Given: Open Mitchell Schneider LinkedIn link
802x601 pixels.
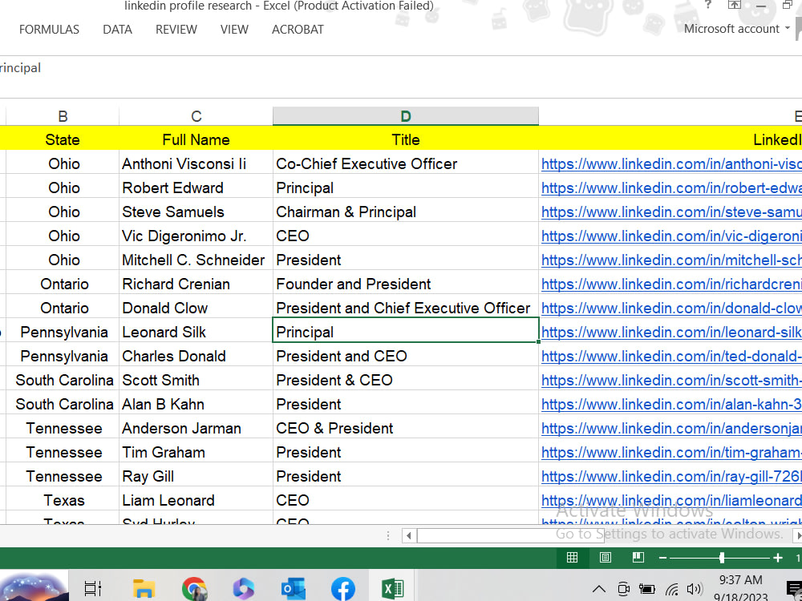Looking at the screenshot, I should [671, 260].
